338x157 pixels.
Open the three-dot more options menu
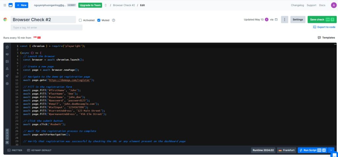(x=285, y=19)
